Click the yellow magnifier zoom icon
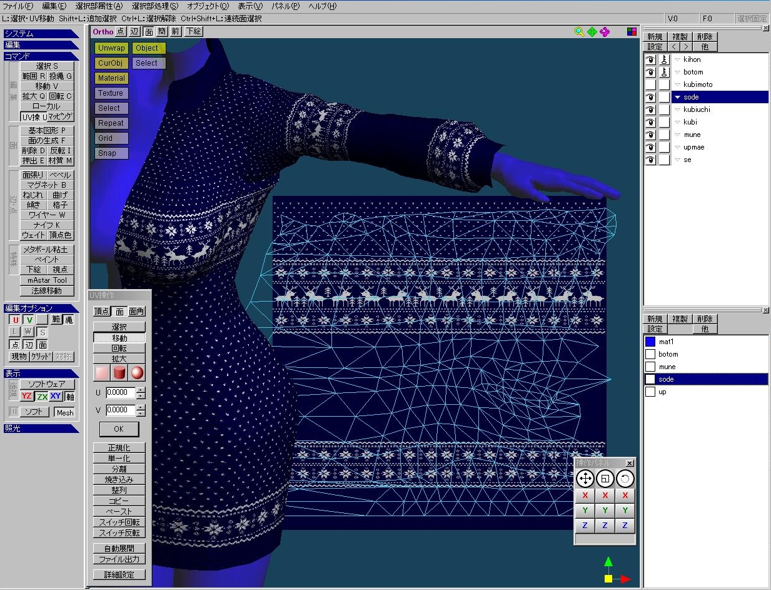771x590 pixels. (x=579, y=31)
